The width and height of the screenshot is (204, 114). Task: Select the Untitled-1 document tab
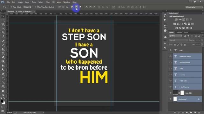click(19, 11)
